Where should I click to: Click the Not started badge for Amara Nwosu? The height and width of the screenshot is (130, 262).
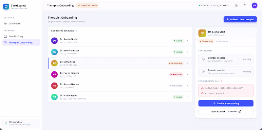(x=176, y=85)
